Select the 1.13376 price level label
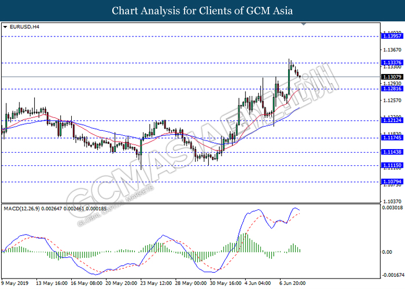 pyautogui.click(x=392, y=62)
